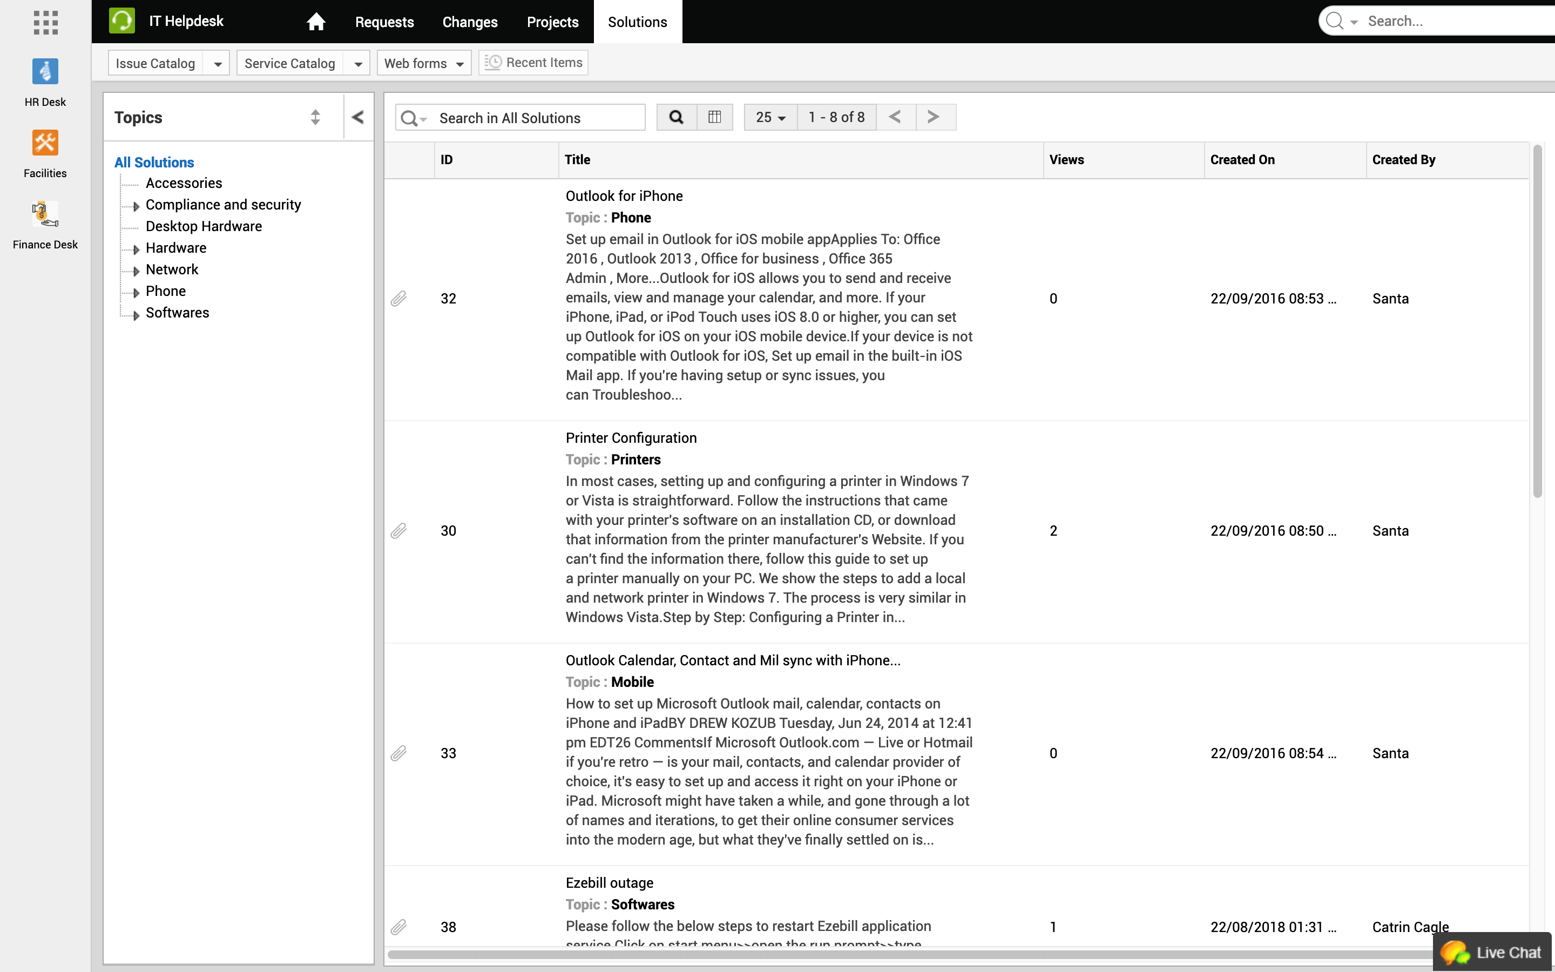The image size is (1555, 972).
Task: Open the 25 per page dropdown
Action: [770, 117]
